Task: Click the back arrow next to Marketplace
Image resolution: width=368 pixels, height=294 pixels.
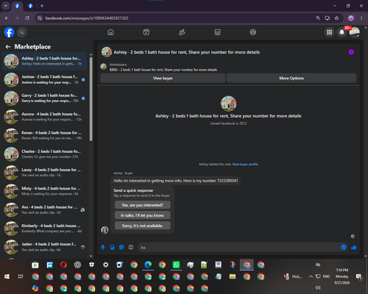Action: pyautogui.click(x=8, y=46)
